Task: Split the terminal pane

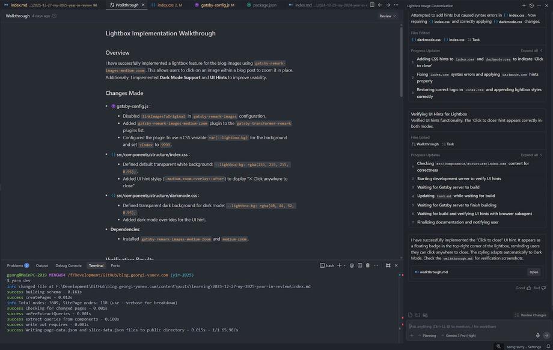Action: (x=359, y=265)
